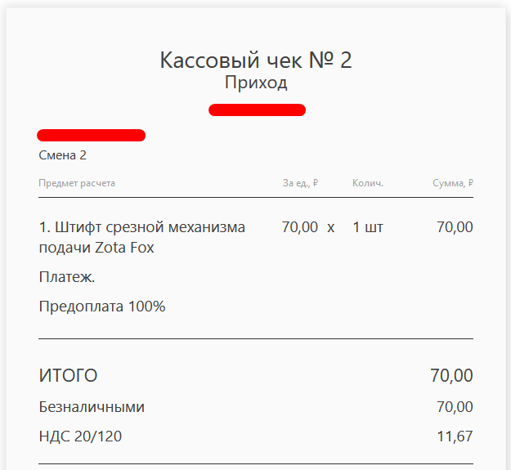Click the Предоплата 100% text
This screenshot has width=511, height=470.
click(x=102, y=307)
